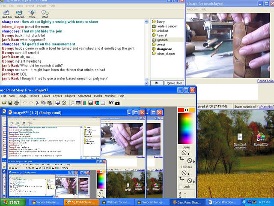Open Masks menu in Paint Shop Pro
This screenshot has width=274, height=206.
[98, 96]
